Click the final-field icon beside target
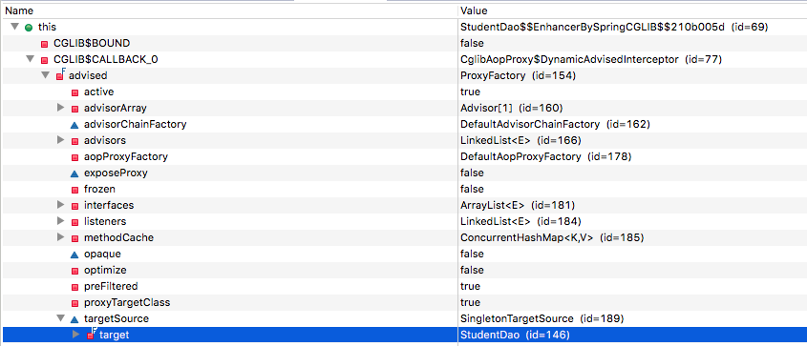The height and width of the screenshot is (346, 807). point(91,335)
